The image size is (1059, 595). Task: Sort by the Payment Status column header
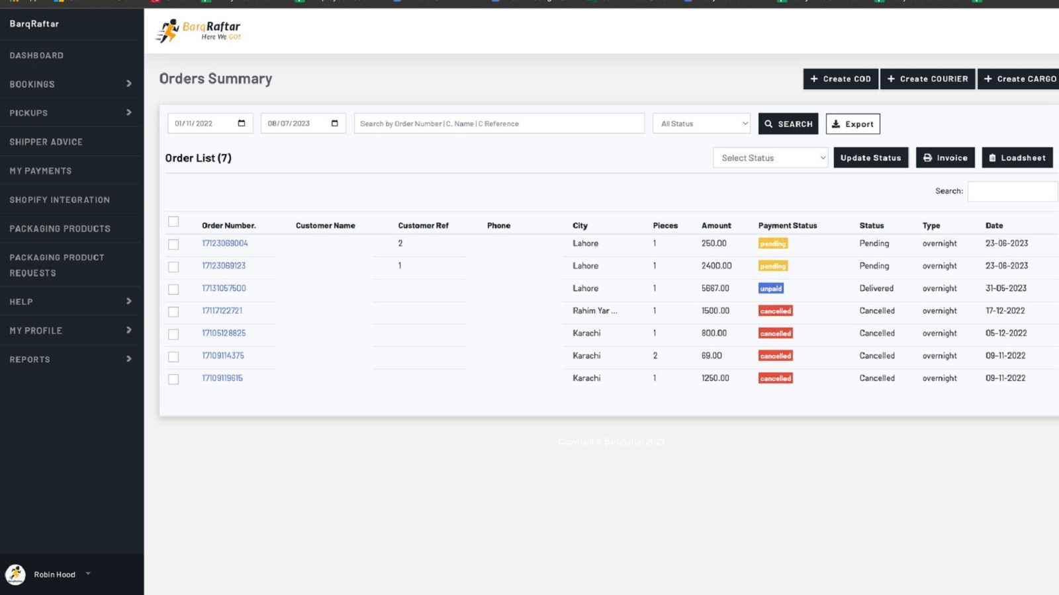788,225
